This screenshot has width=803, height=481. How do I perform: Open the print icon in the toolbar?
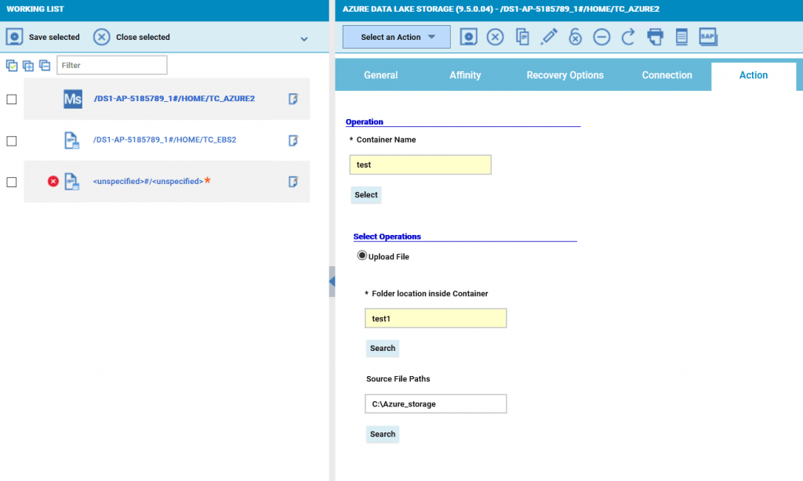click(x=655, y=37)
